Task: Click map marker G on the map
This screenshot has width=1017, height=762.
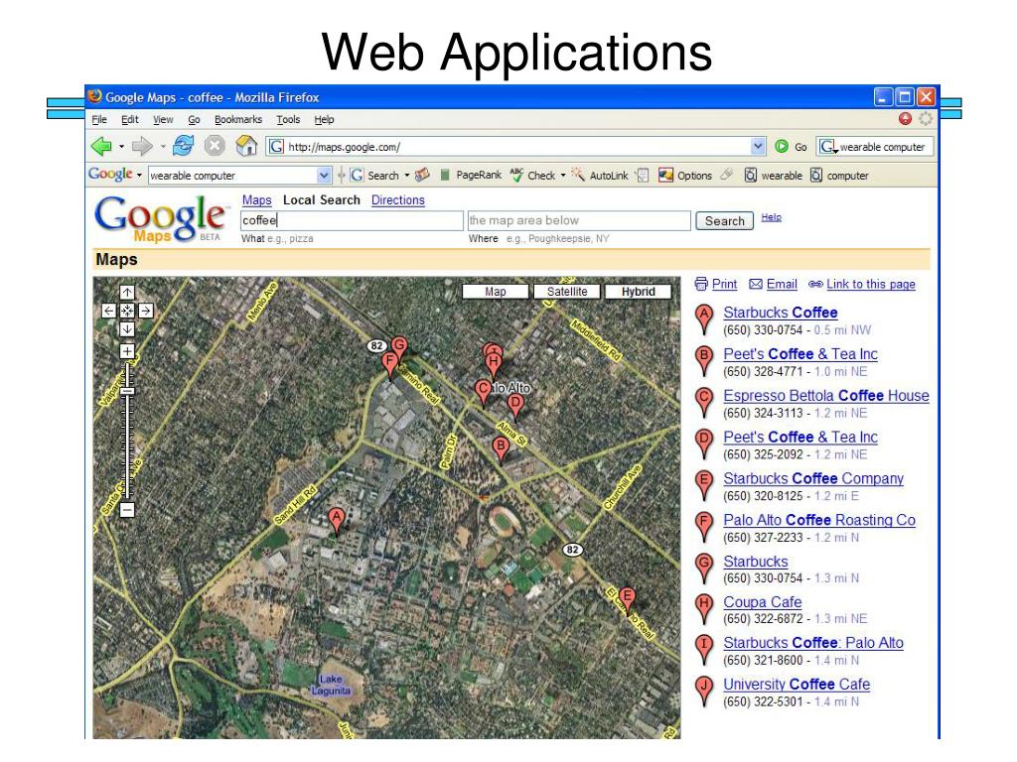Action: tap(399, 346)
